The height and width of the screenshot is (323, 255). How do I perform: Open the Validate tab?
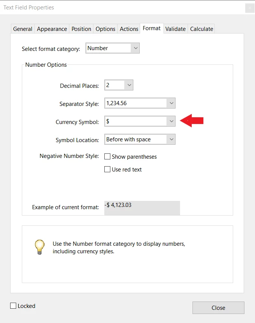176,29
